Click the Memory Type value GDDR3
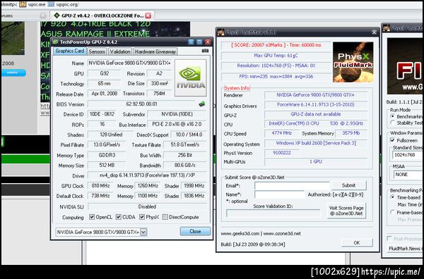 (107, 155)
